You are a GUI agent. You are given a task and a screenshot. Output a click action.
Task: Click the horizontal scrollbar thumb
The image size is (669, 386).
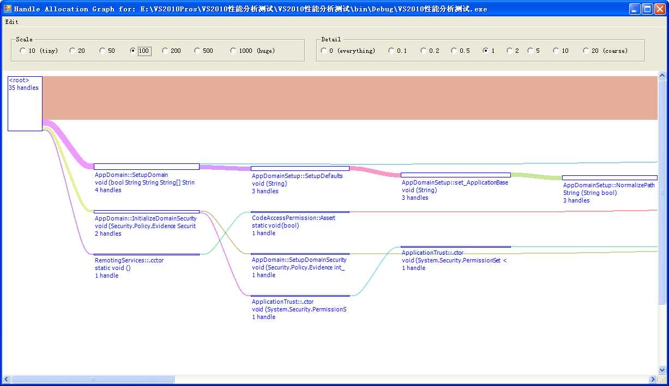click(x=93, y=379)
